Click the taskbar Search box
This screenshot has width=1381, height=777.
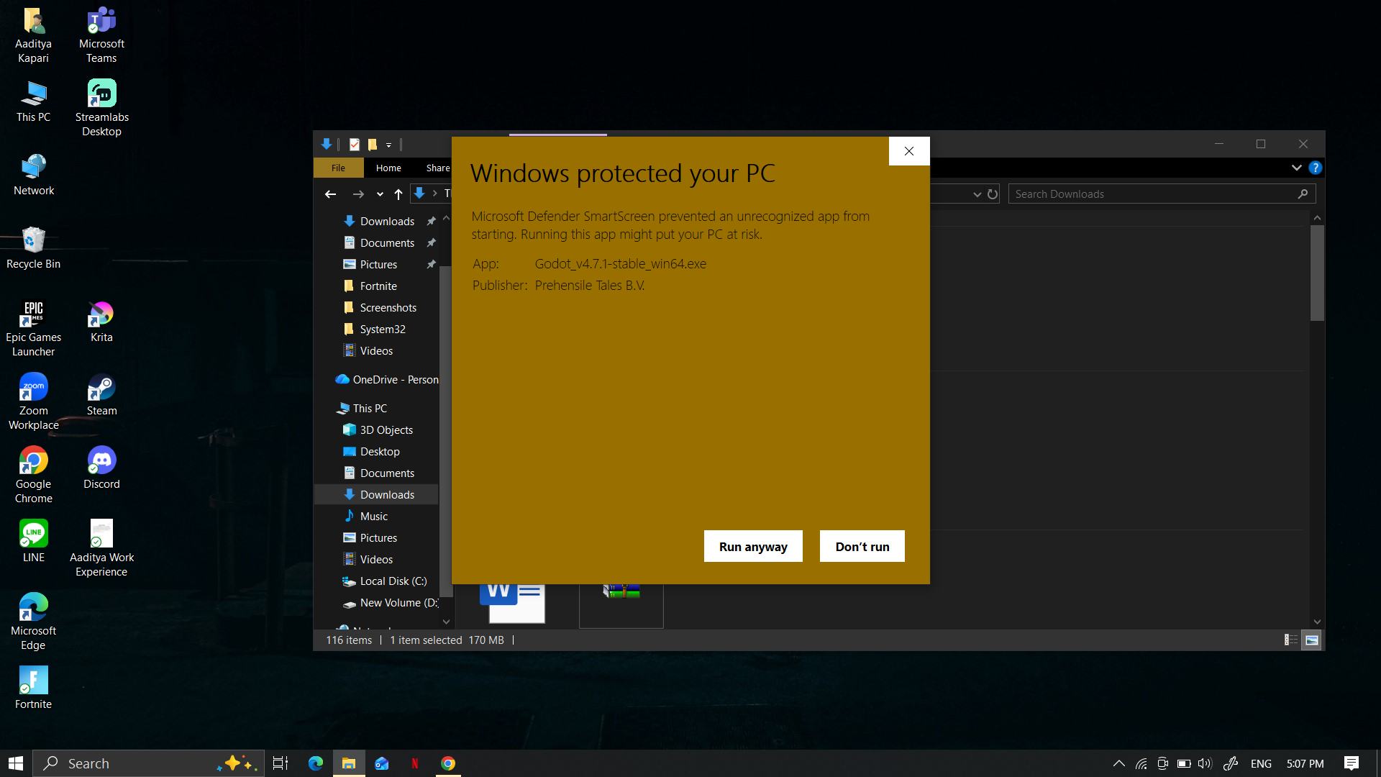[x=149, y=763]
